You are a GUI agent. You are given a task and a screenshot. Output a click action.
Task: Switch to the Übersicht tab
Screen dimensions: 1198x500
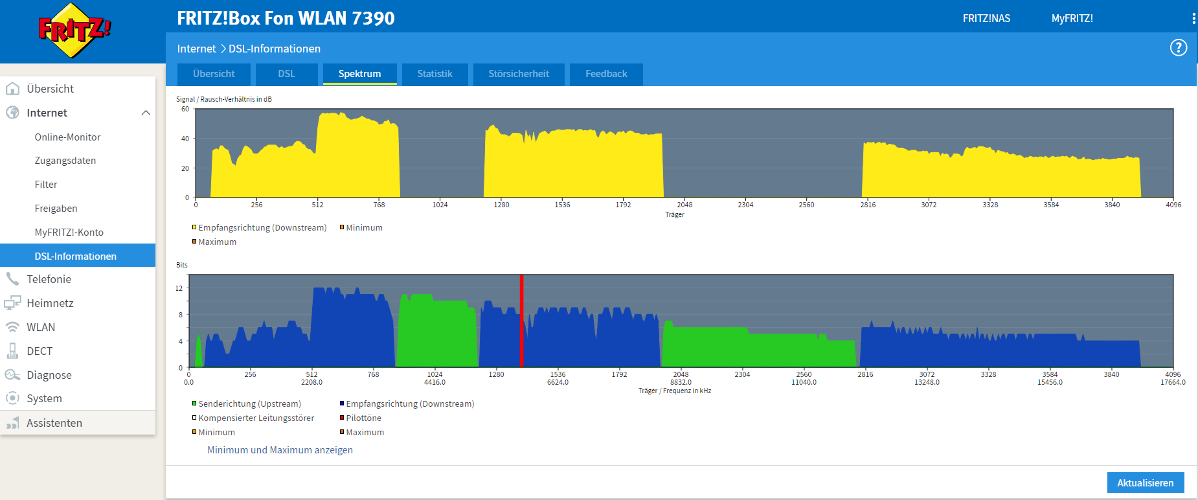[214, 74]
